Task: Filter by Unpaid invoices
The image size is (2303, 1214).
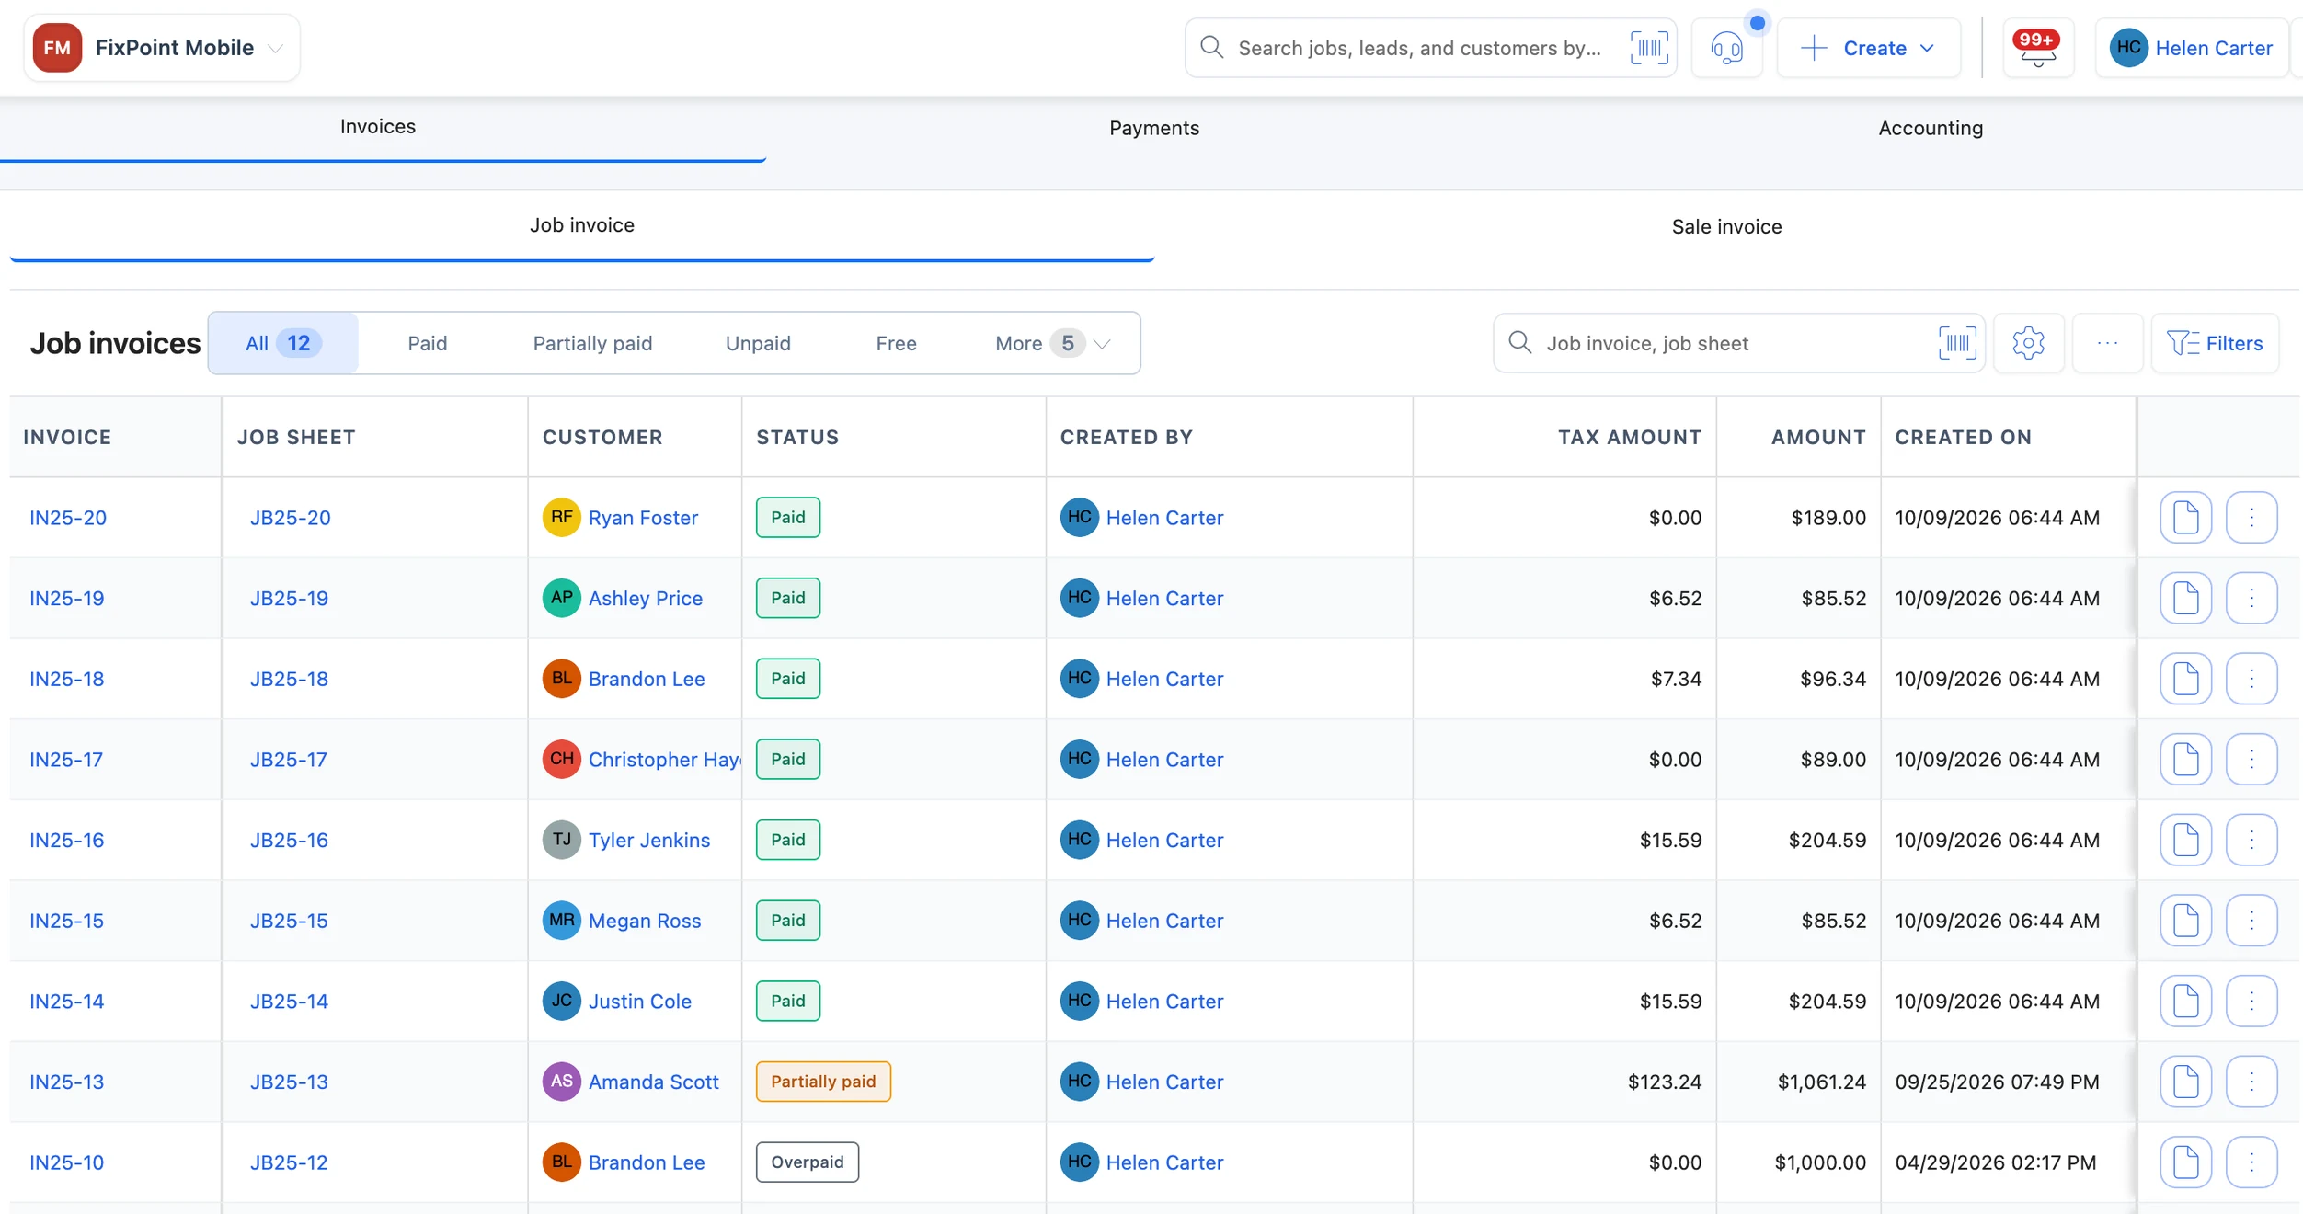Action: (758, 343)
